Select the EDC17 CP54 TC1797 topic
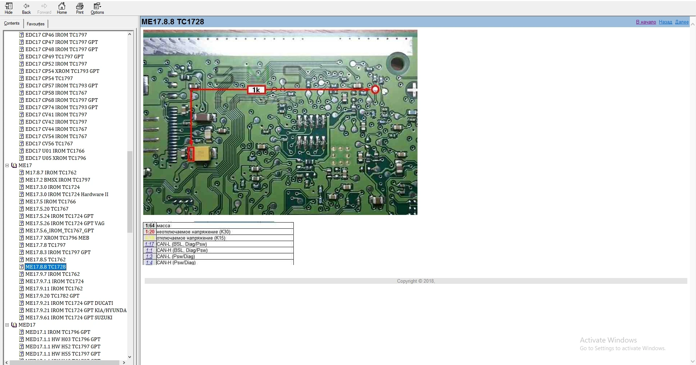This screenshot has width=696, height=365. (x=49, y=78)
